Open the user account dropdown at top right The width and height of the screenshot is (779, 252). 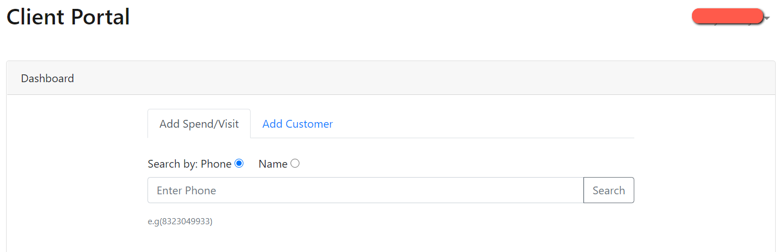[x=731, y=17]
